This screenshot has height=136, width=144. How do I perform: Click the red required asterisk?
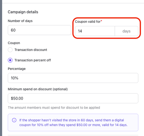click(x=101, y=21)
